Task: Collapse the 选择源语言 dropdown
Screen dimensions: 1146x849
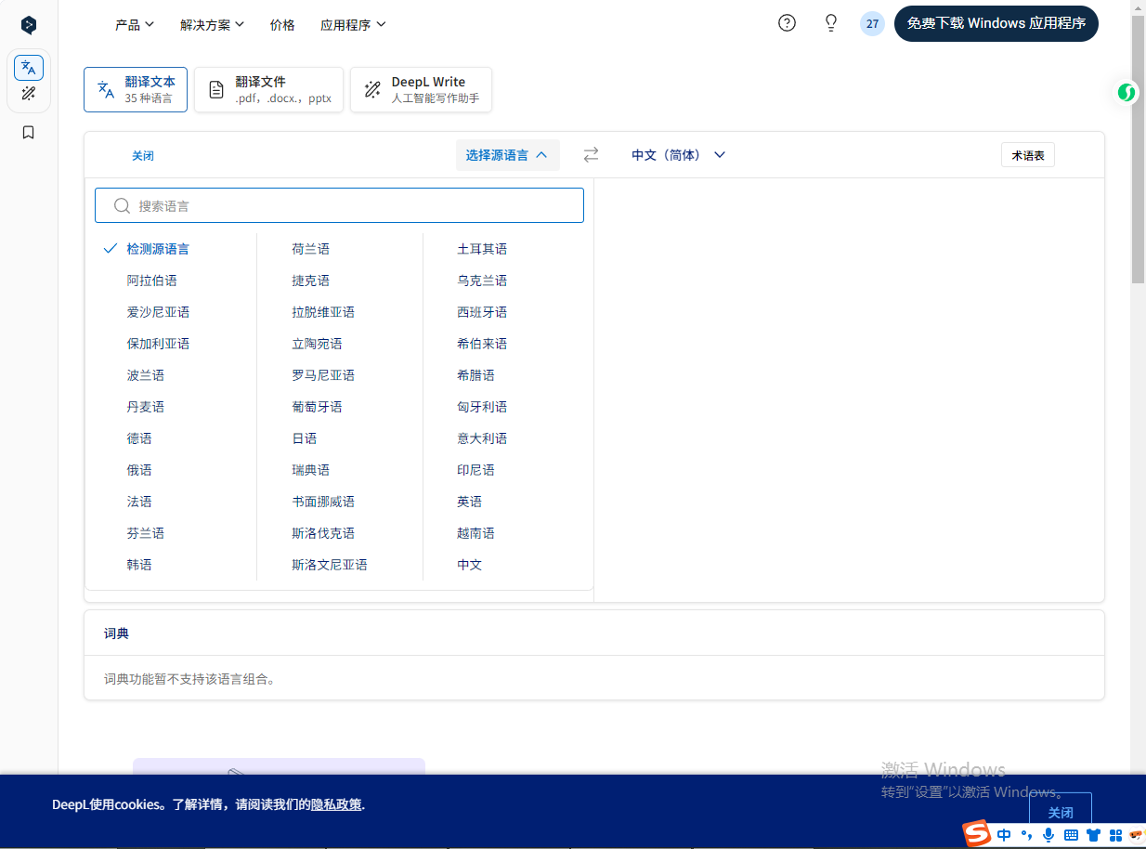Action: tap(507, 155)
